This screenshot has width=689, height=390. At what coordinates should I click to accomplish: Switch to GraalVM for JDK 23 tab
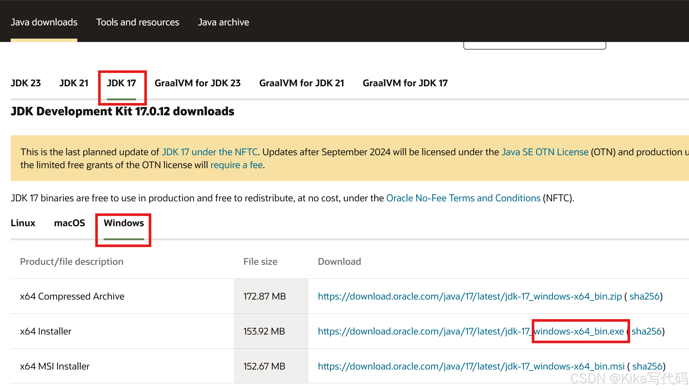click(198, 83)
